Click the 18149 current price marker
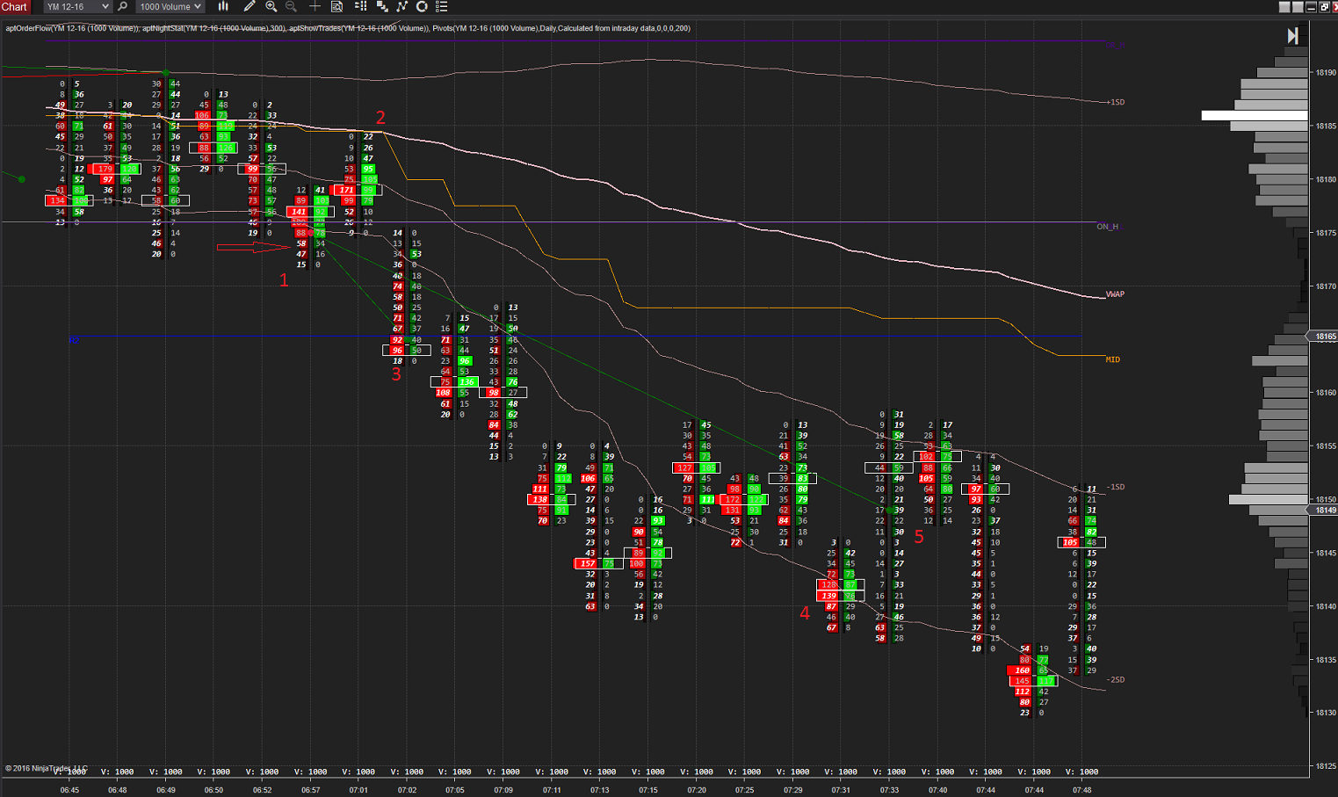This screenshot has height=797, width=1338. tap(1323, 510)
